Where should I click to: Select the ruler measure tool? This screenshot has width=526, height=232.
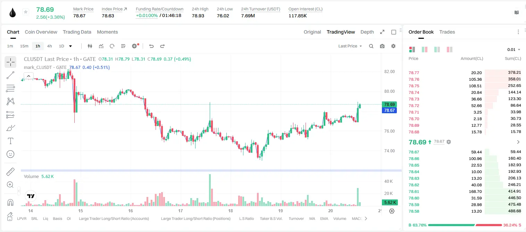tap(10, 172)
